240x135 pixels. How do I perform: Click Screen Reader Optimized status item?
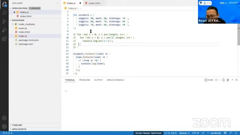coord(148,133)
